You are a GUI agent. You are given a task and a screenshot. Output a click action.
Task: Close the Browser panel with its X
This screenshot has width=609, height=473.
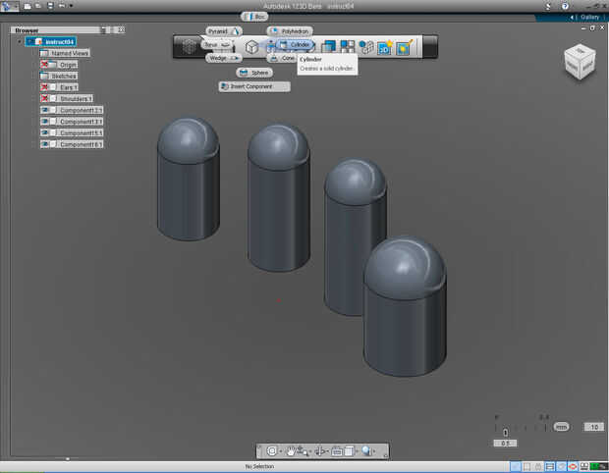122,29
